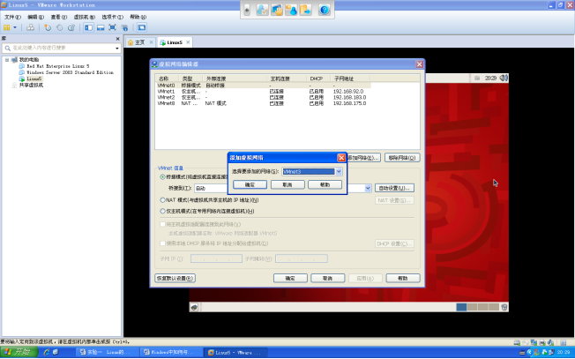Screen dimensions: 575x359
Task: Click the left arrow on floating toolbar
Action: click(247, 10)
